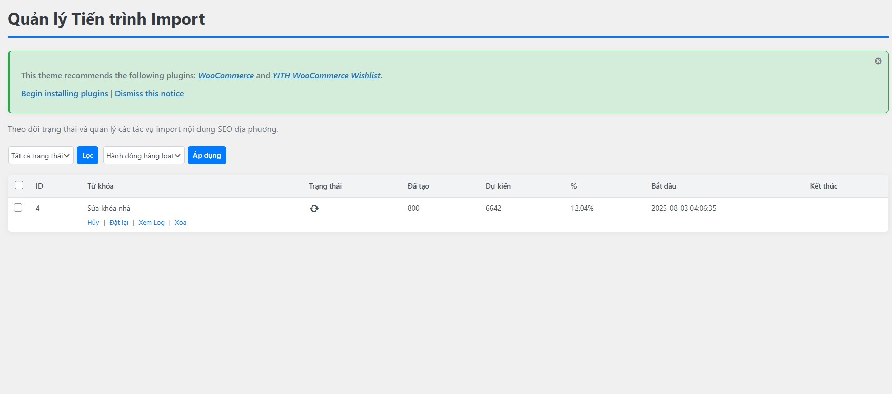Click the "Bắt đầu" column header
The image size is (892, 394).
(664, 186)
